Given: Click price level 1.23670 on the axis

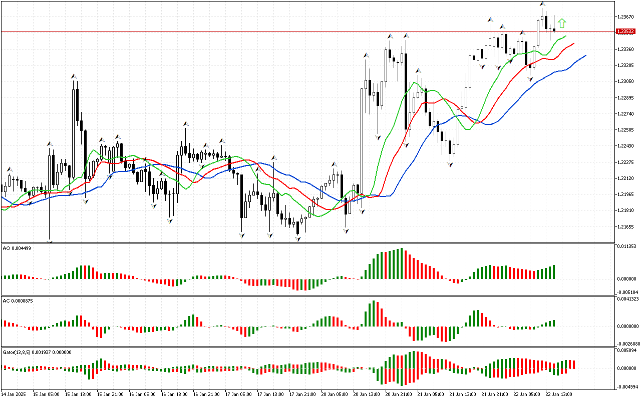Looking at the screenshot, I should point(626,17).
